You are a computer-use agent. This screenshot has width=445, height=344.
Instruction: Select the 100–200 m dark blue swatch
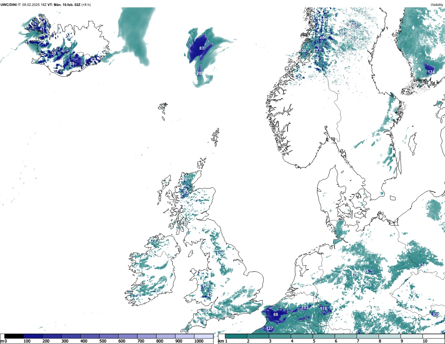(x=33, y=336)
